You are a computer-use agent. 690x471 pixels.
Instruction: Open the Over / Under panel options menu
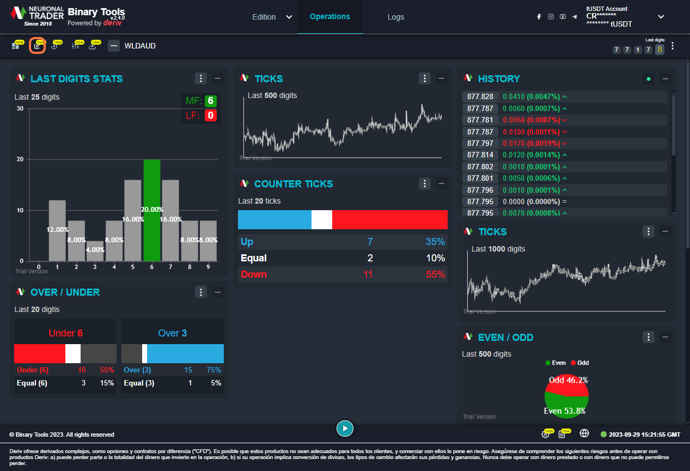201,292
